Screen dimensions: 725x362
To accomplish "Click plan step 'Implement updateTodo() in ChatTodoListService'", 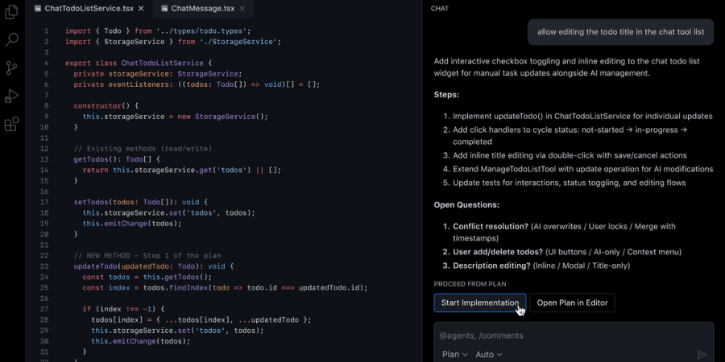I will point(582,117).
